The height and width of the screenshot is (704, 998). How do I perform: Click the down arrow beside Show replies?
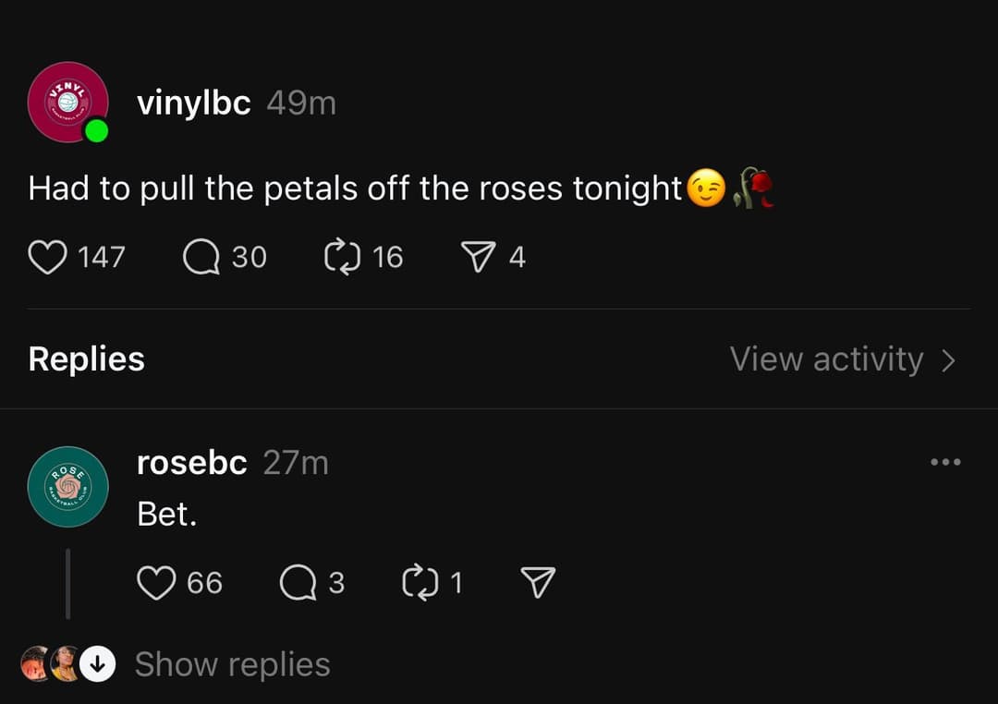point(97,663)
